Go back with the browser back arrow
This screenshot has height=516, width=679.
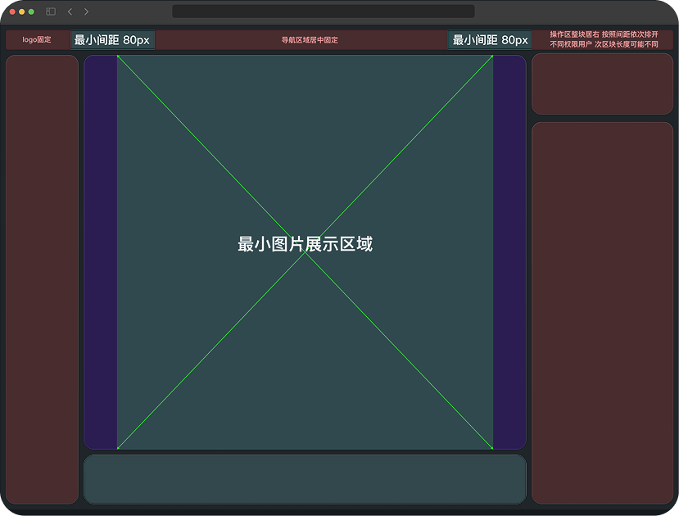[70, 11]
